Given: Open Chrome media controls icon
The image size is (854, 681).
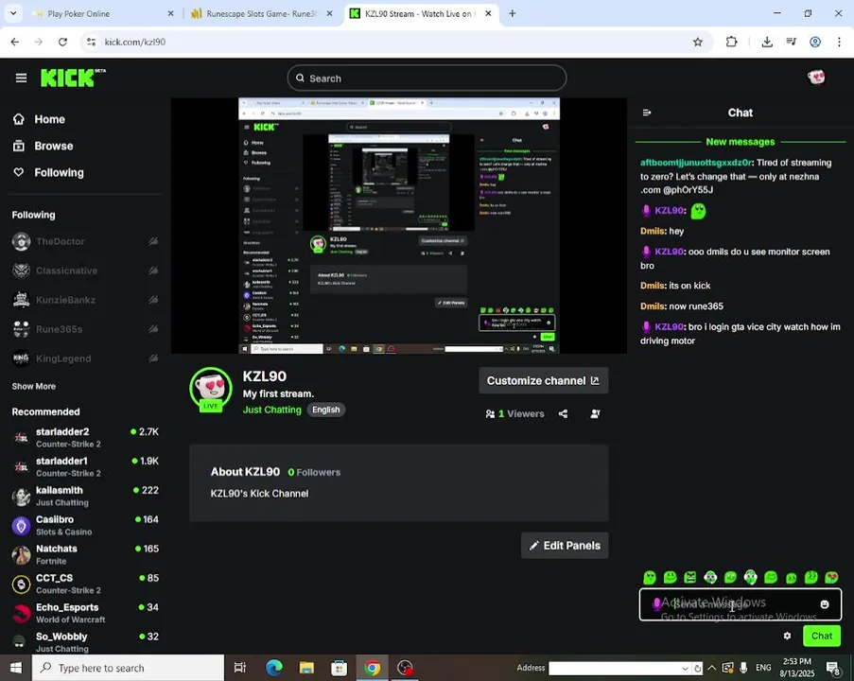Looking at the screenshot, I should [792, 42].
